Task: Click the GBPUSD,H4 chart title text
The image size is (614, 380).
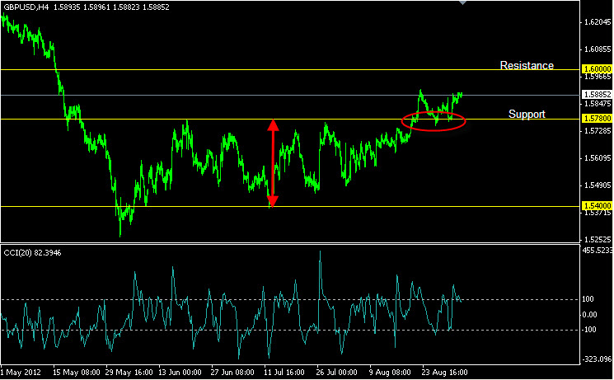Action: pyautogui.click(x=26, y=7)
